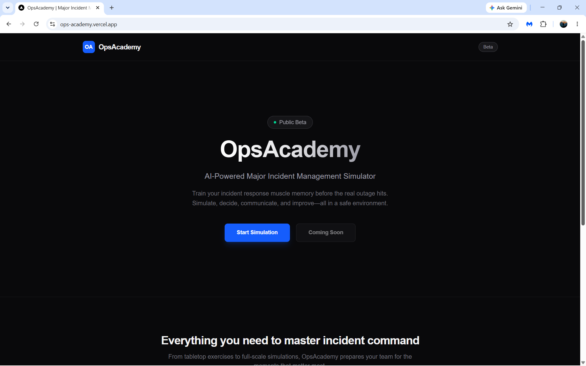Click the Coming Soon button
Viewport: 586px width, 366px height.
326,233
